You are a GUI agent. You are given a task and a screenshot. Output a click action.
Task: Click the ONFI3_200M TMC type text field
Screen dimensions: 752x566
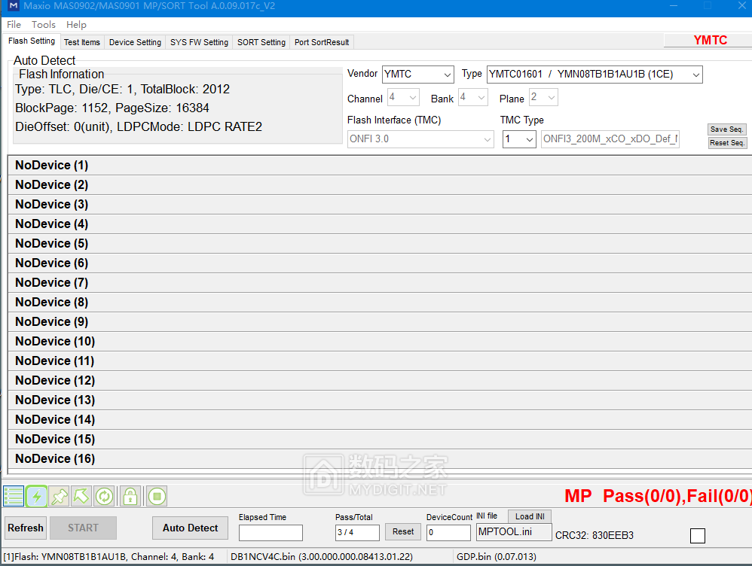tap(610, 139)
